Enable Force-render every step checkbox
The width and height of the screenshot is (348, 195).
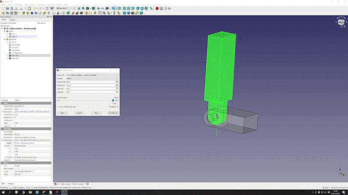pos(58,107)
